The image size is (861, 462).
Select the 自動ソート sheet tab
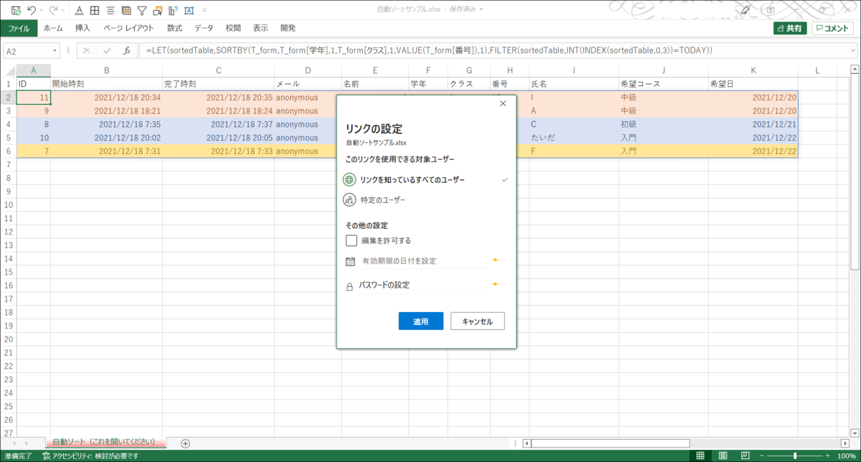tap(104, 443)
